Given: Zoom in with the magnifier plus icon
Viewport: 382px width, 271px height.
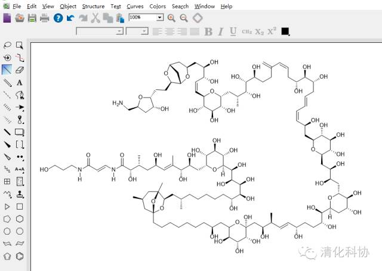Looking at the screenshot, I should [171, 18].
